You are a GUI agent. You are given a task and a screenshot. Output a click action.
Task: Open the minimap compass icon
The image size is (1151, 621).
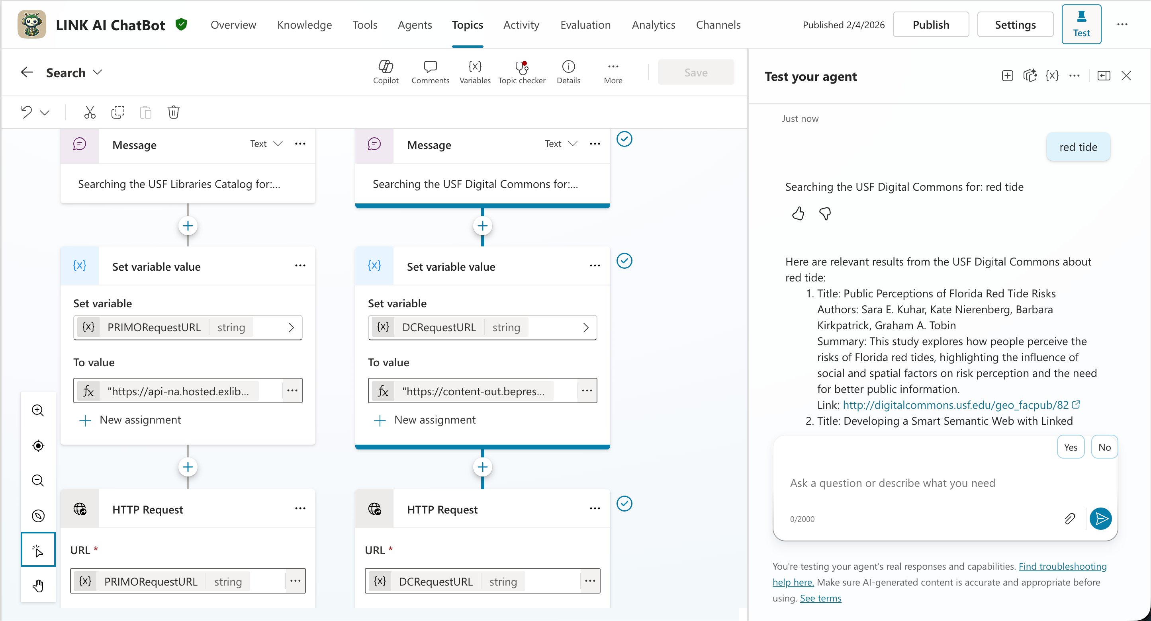38,516
